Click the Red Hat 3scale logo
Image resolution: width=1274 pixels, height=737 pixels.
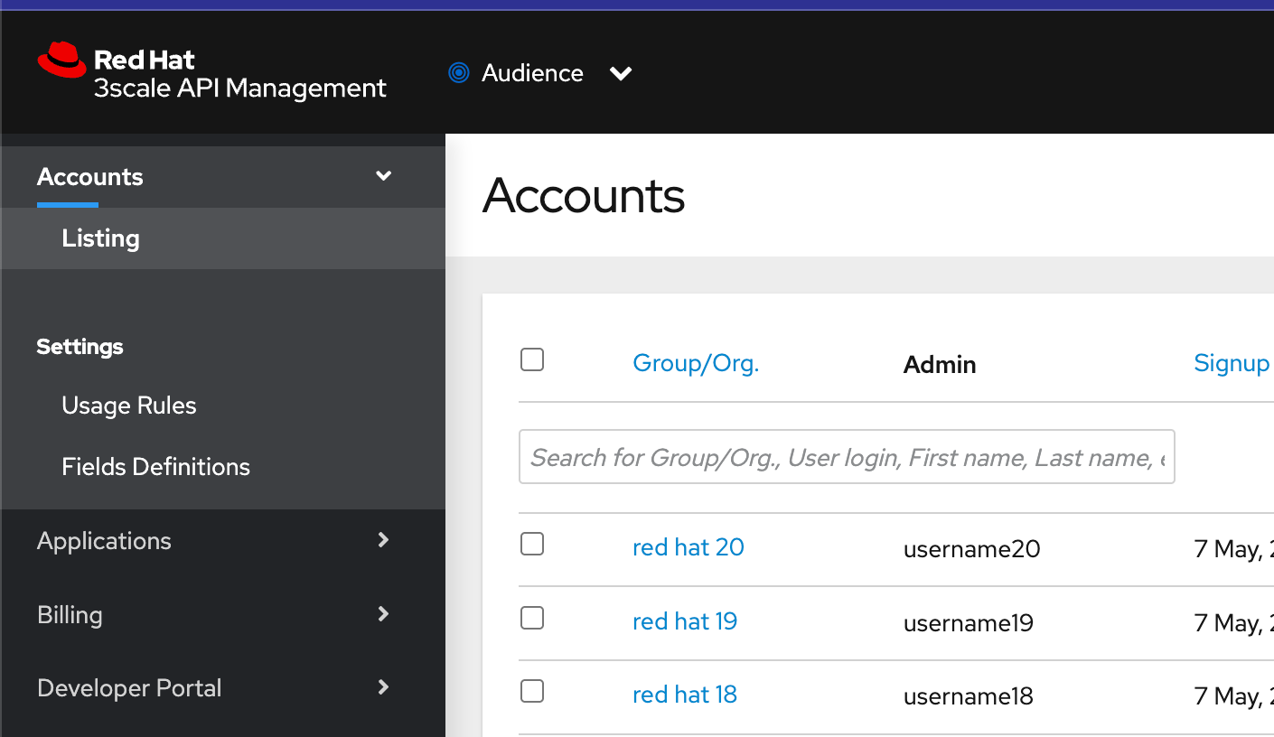pos(211,72)
